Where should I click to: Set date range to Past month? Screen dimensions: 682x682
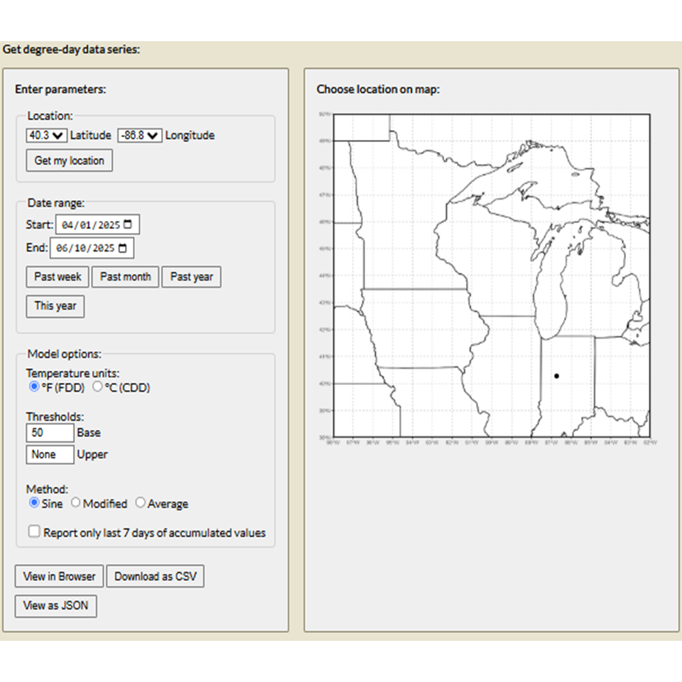125,277
